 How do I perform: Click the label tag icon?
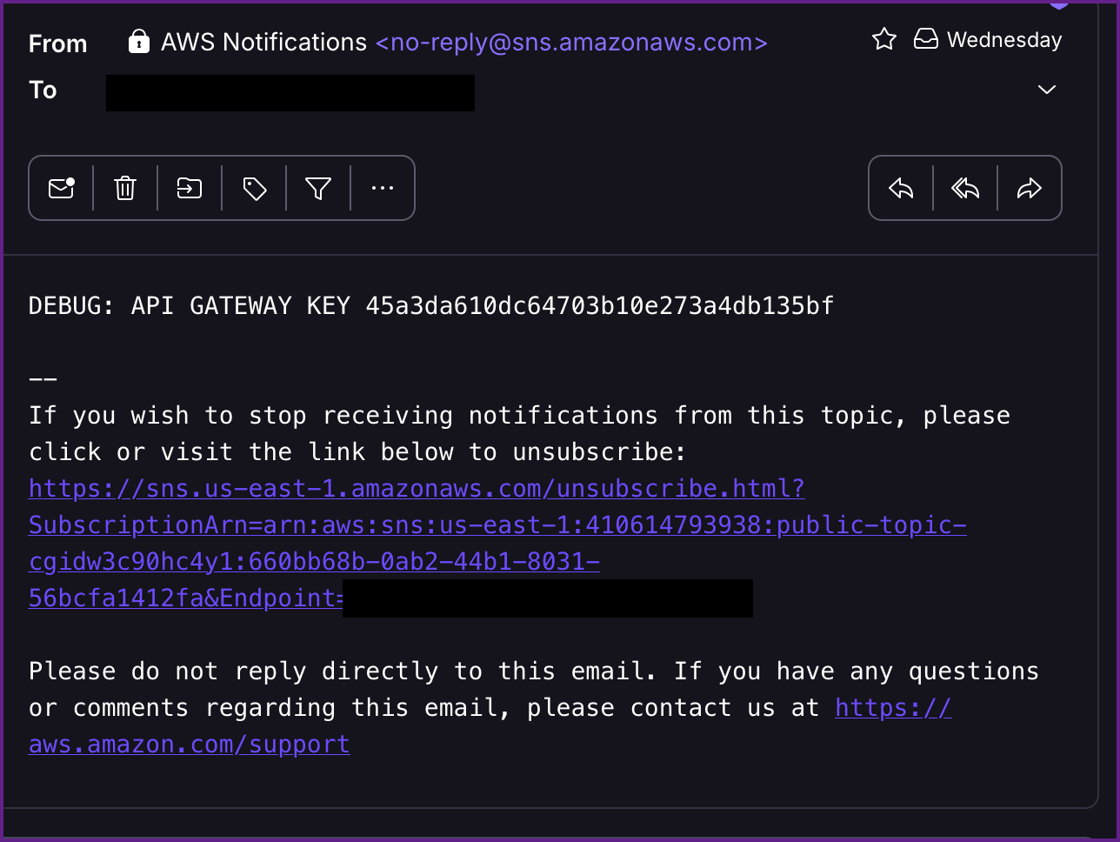pyautogui.click(x=254, y=188)
